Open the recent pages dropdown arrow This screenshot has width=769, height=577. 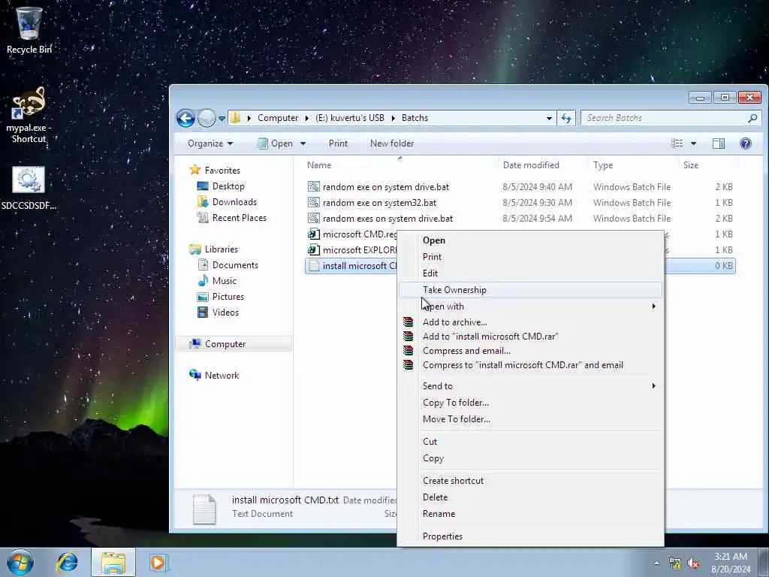coord(222,118)
